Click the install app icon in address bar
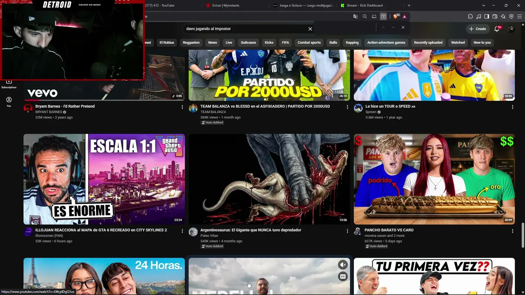525x295 pixels. 374,16
